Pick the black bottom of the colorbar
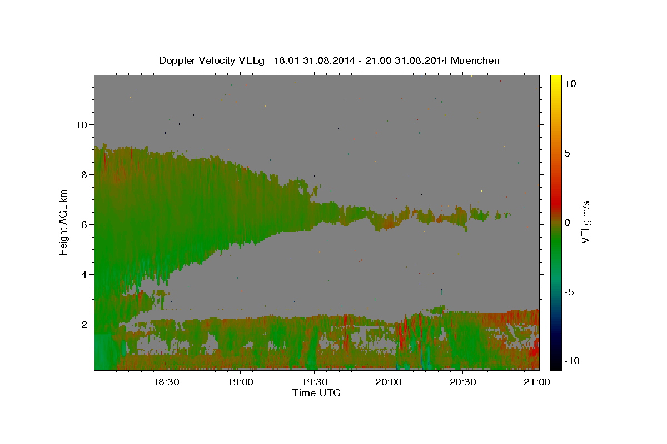Screen dimensions: 667x444 click(556, 364)
